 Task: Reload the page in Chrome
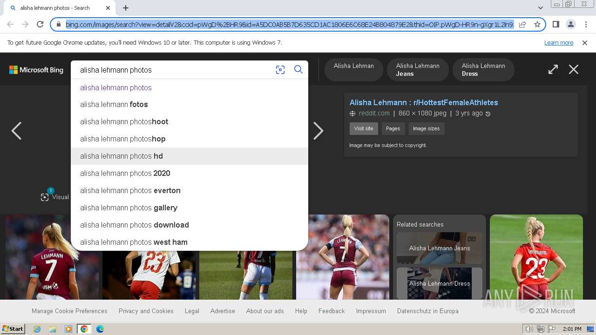pyautogui.click(x=40, y=24)
